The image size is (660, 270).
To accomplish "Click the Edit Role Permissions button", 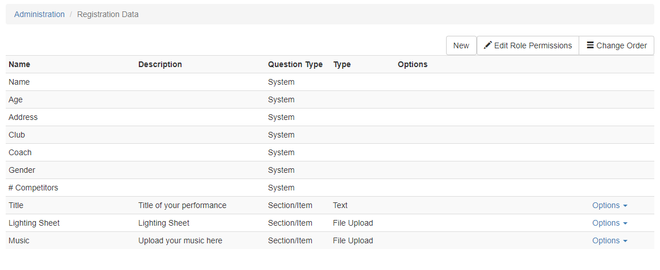I will pos(528,45).
